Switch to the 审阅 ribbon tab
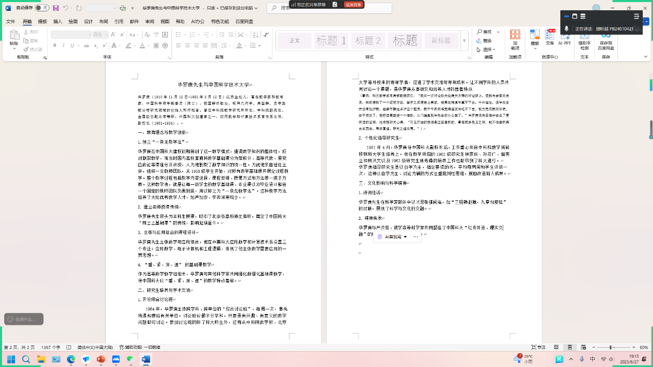Screen dimensions: 653x367 [149, 22]
